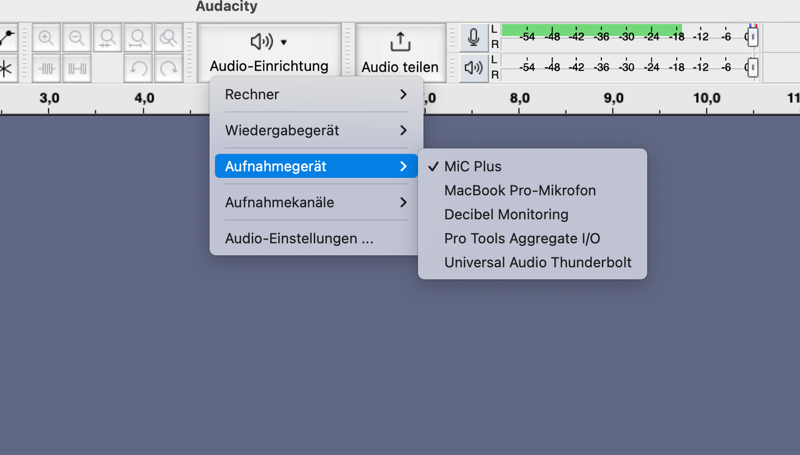
Task: Open the Audio-Einrichtung speaker button
Action: (269, 52)
